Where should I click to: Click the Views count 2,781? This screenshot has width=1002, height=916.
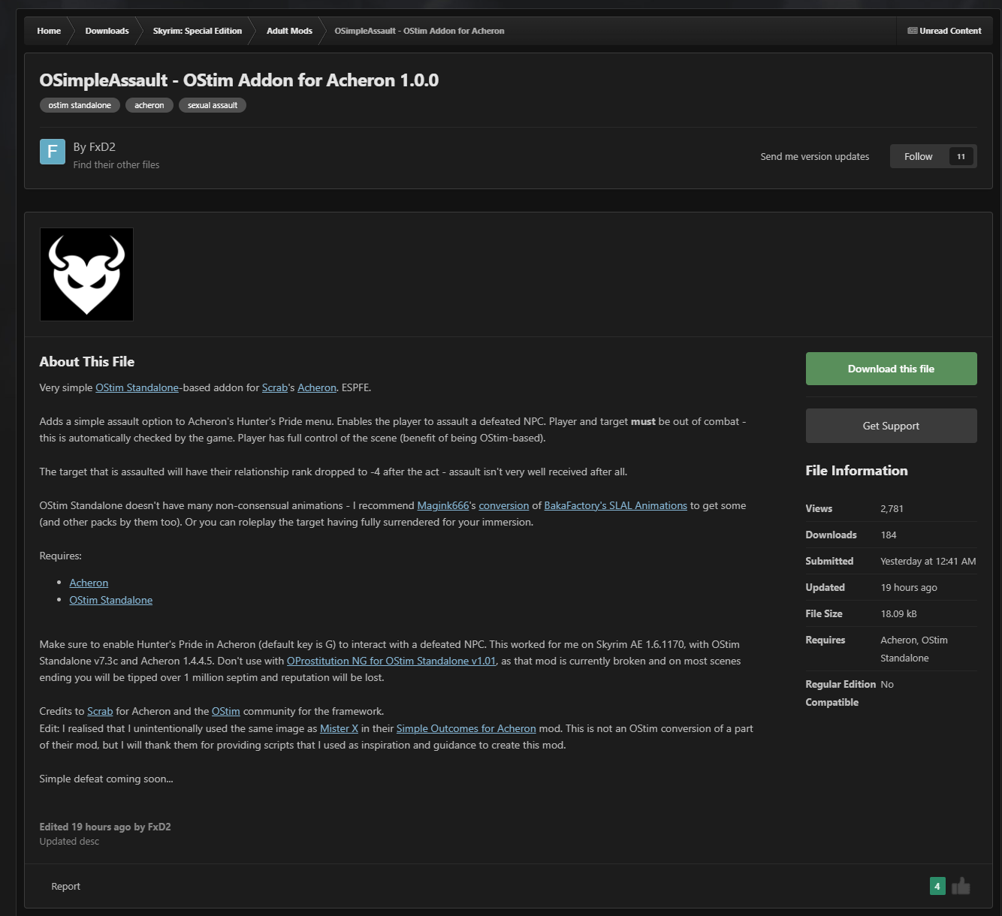tap(892, 509)
